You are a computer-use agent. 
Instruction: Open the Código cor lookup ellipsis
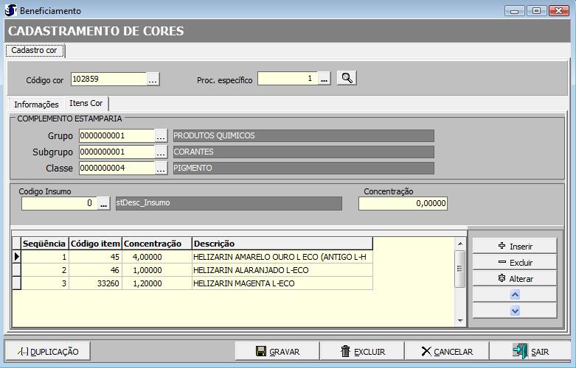click(153, 79)
